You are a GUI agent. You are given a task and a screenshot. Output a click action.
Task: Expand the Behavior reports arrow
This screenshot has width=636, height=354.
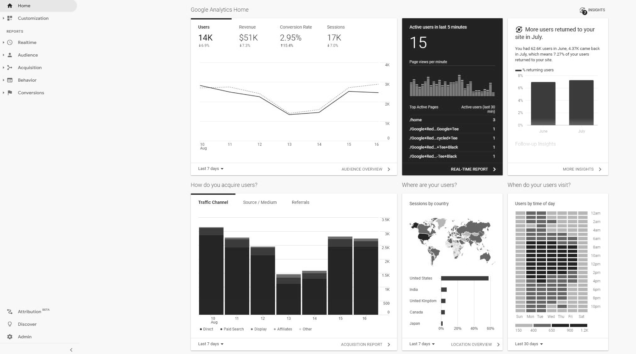coord(3,80)
